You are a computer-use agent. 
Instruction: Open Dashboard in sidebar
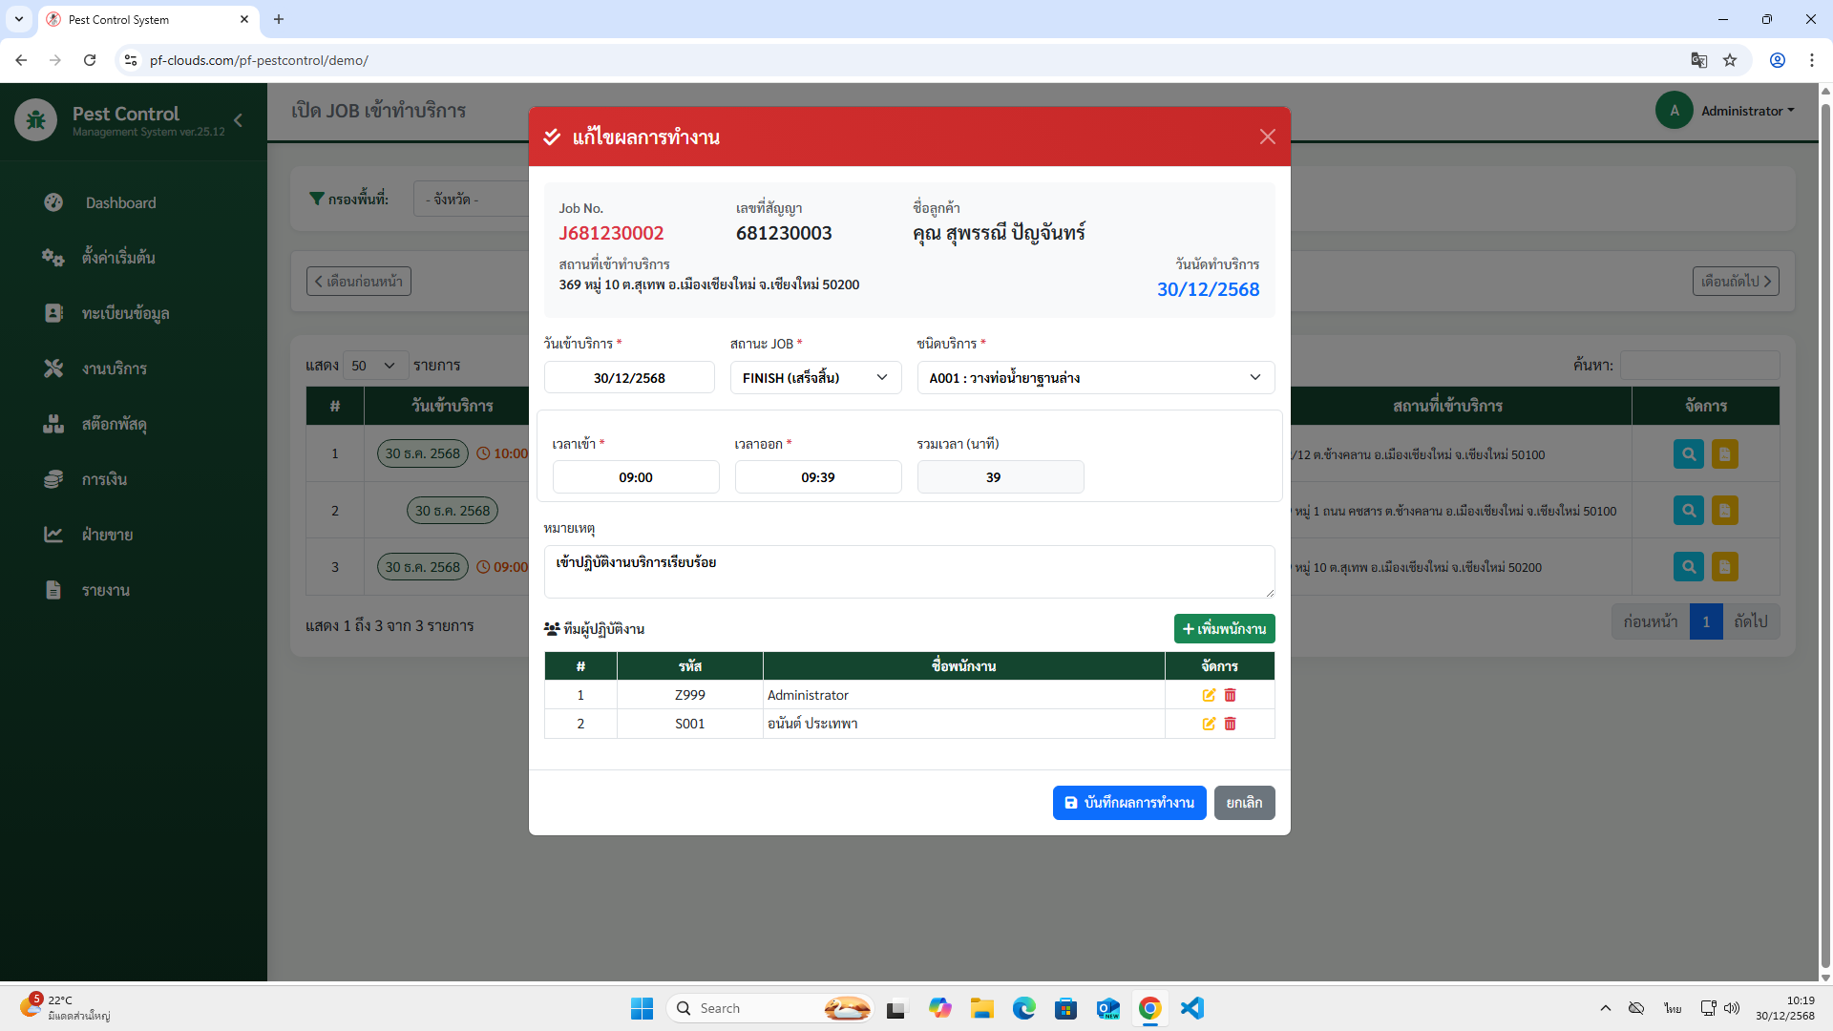[x=120, y=202]
